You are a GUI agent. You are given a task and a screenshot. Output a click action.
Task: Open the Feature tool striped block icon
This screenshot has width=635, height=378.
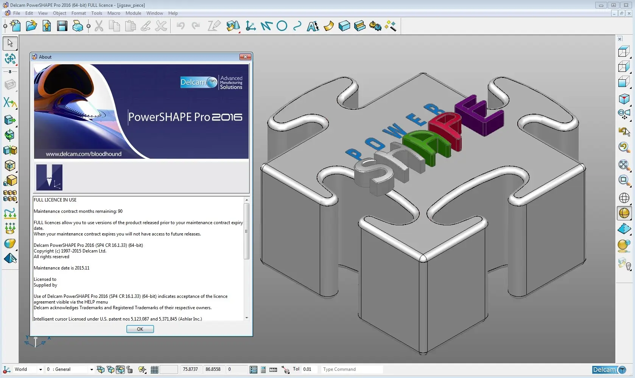click(x=360, y=26)
